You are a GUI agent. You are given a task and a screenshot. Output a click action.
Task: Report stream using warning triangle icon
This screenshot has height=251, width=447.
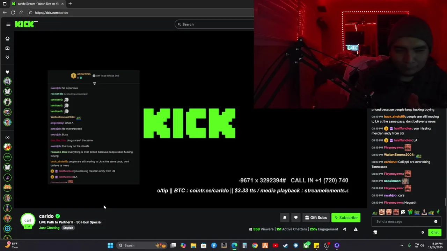tap(356, 229)
